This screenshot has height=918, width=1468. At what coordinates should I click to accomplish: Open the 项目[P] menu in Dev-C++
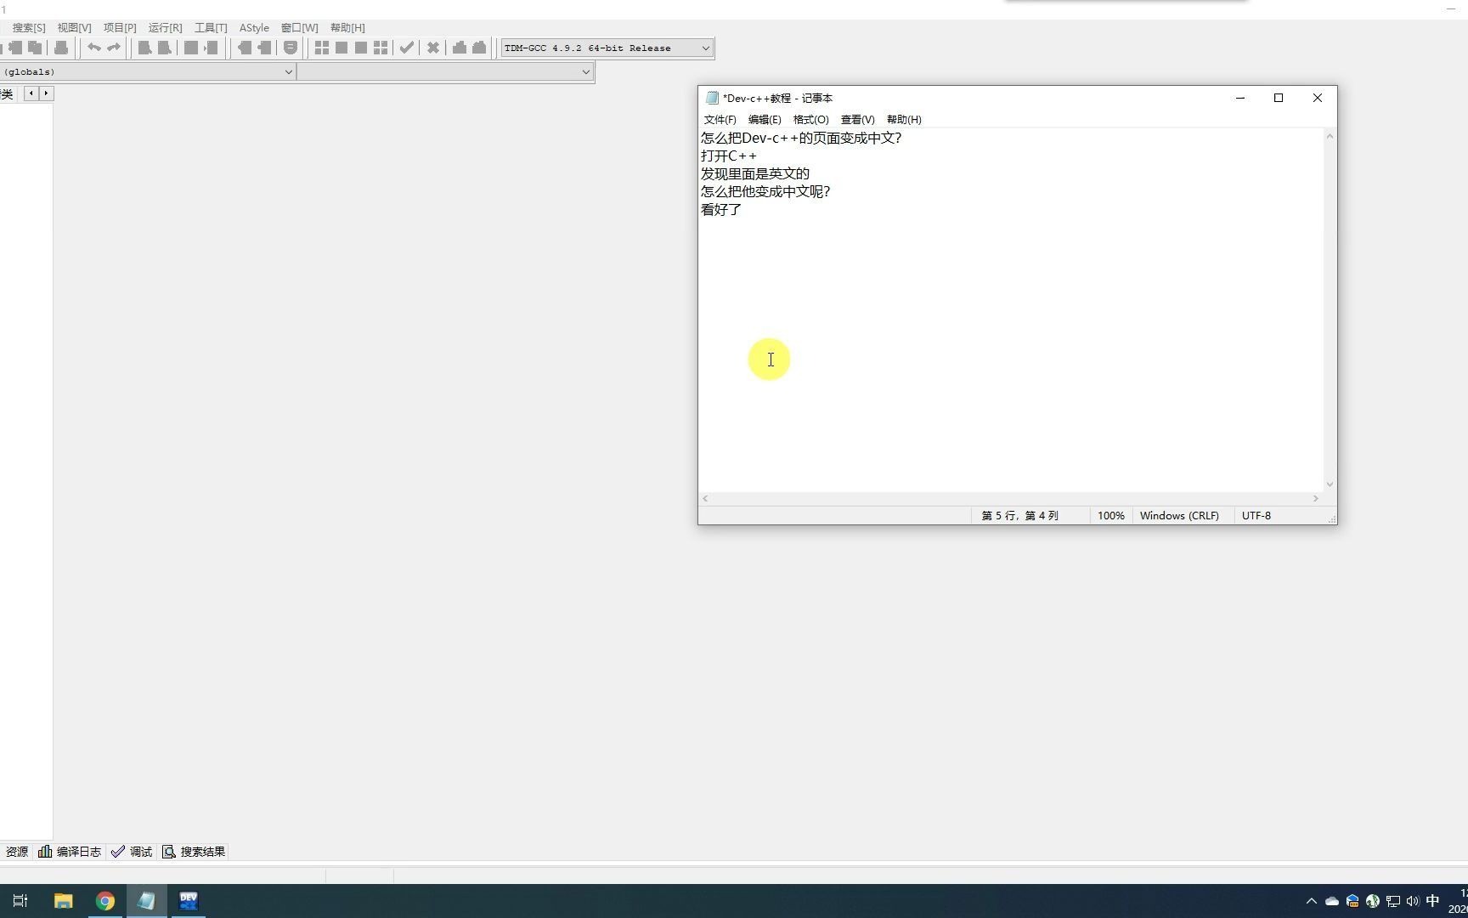point(120,28)
